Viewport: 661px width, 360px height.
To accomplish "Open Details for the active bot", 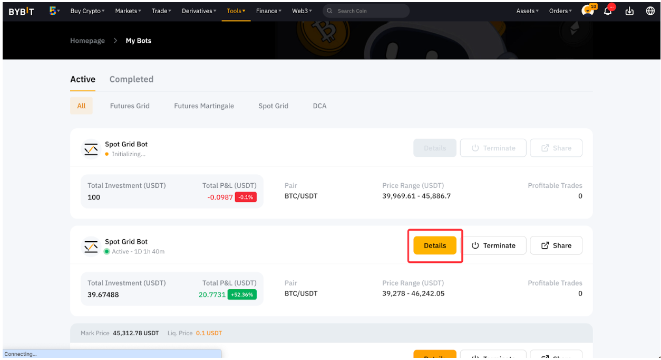I will click(435, 245).
